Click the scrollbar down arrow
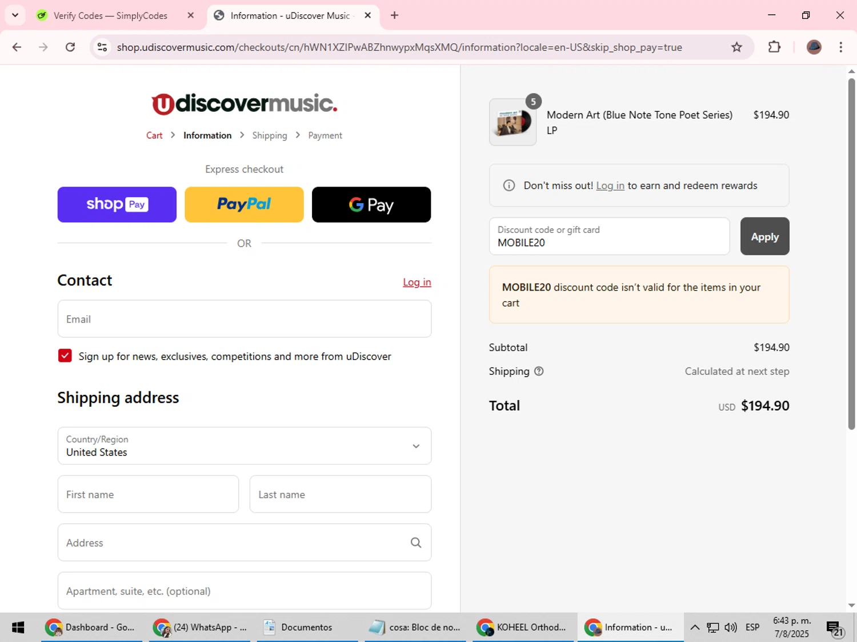Image resolution: width=857 pixels, height=642 pixels. 851,605
